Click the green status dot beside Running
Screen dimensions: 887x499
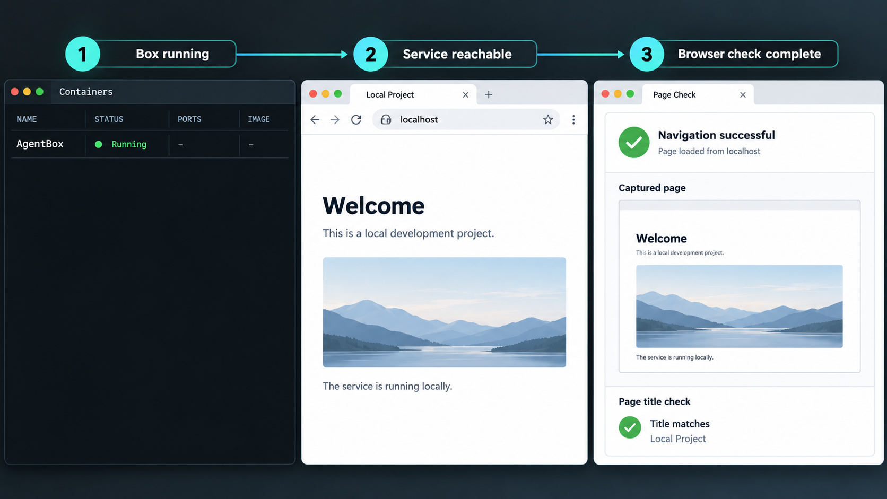tap(98, 144)
